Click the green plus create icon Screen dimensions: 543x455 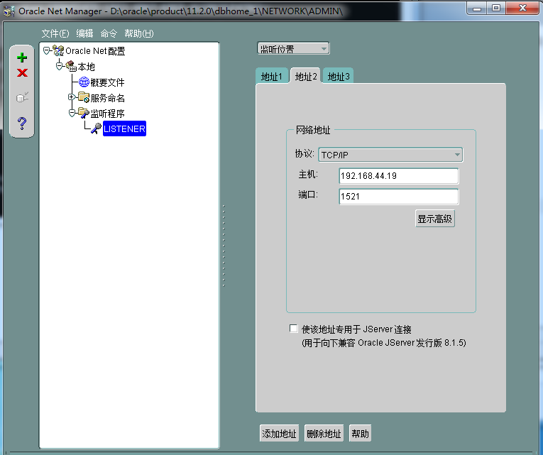tap(22, 57)
